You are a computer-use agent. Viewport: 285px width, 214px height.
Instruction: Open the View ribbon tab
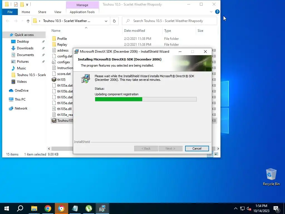(x=58, y=12)
